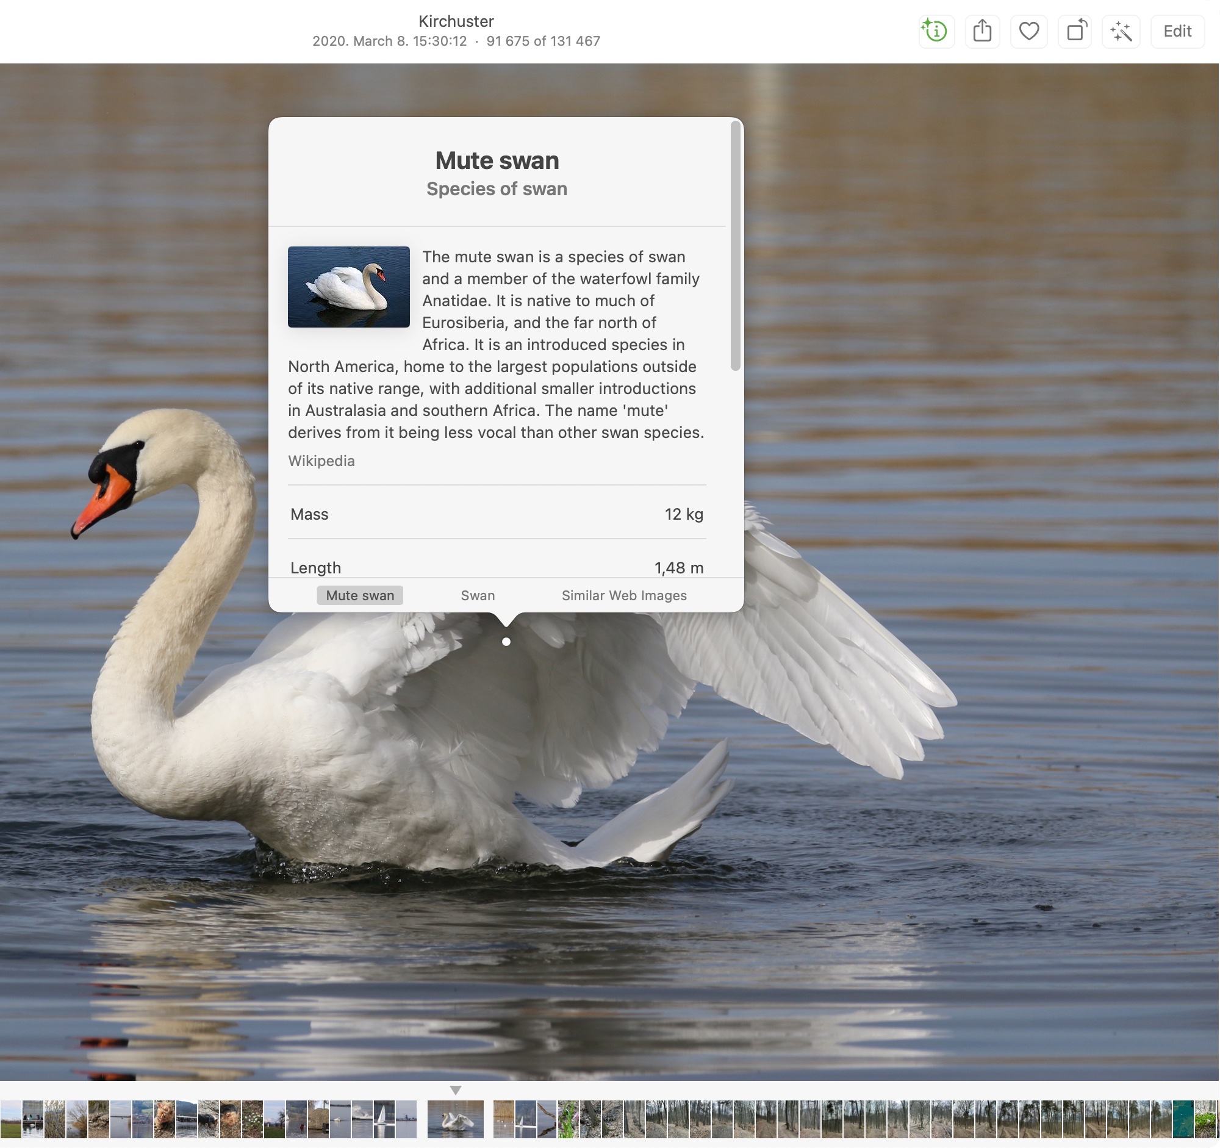This screenshot has width=1220, height=1148.
Task: Click the Kirchuster location title
Action: (456, 21)
